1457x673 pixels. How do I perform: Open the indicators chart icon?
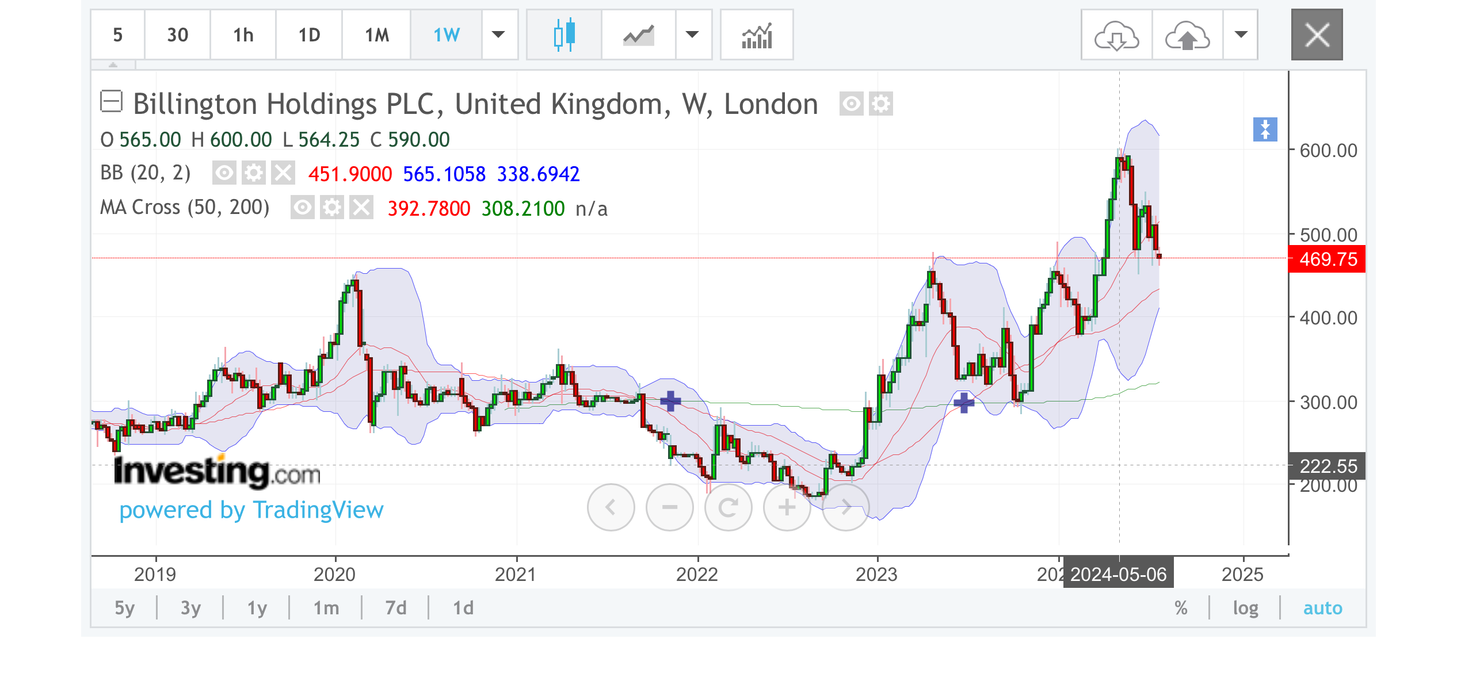757,35
